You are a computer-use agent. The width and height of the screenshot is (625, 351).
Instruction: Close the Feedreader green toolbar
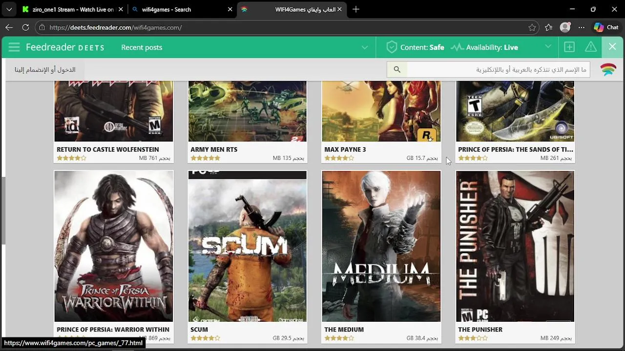point(612,47)
